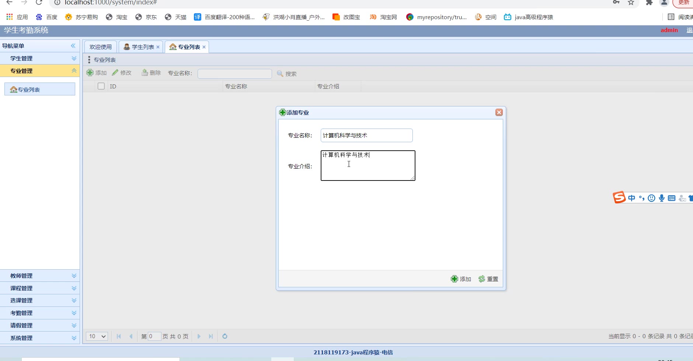Open the 淘宝网 bookmark
The width and height of the screenshot is (693, 361).
tap(383, 17)
